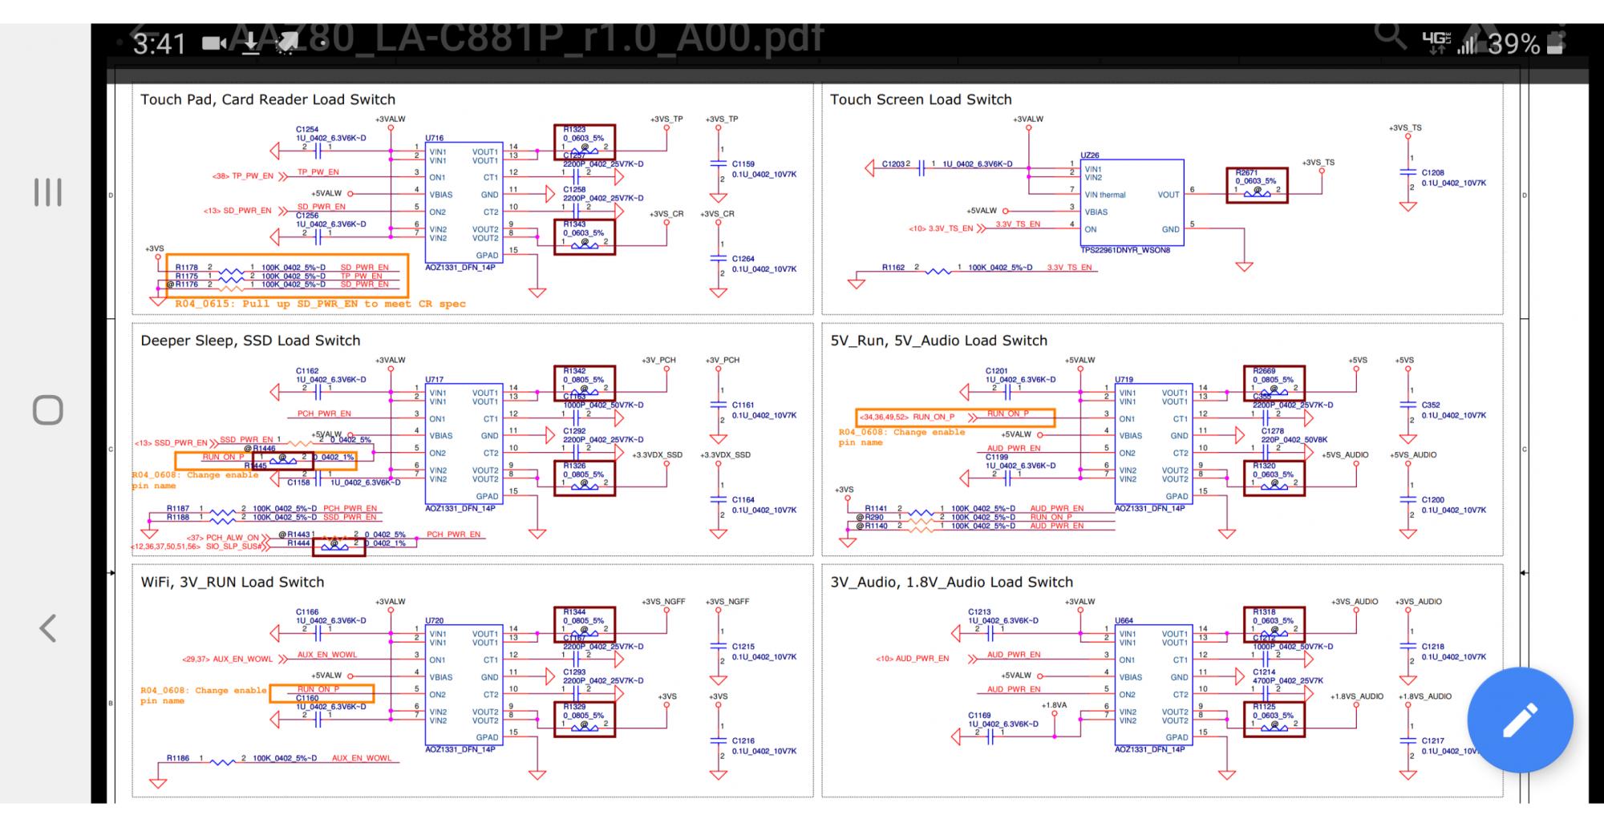The width and height of the screenshot is (1604, 827).
Task: Click the 'Pull up SD_PWR_EN to meet CR spec' note
Action: 354,305
